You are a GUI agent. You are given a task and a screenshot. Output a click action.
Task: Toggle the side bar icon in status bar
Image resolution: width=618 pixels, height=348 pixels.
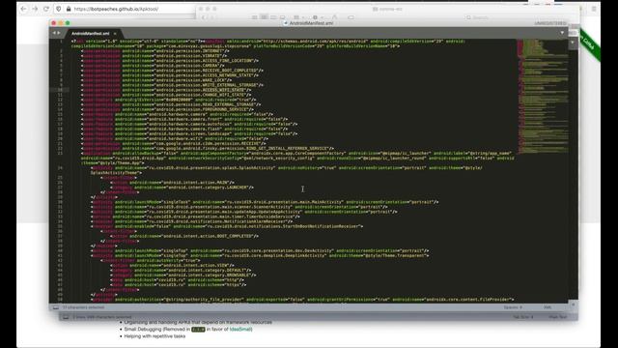pyautogui.click(x=56, y=307)
